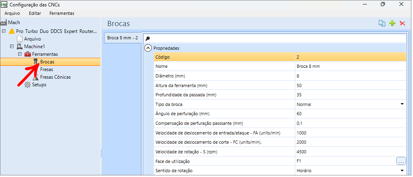
Task: Click the Código property label
Action: coord(163,57)
